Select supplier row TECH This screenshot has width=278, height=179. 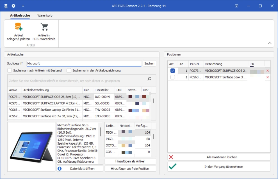(128, 132)
